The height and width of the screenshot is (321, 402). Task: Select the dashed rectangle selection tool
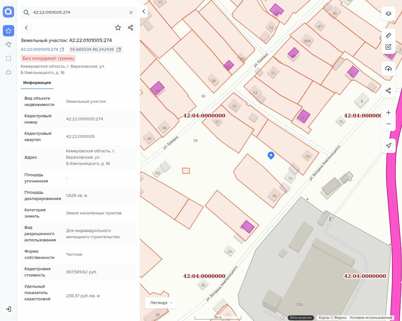point(8,58)
